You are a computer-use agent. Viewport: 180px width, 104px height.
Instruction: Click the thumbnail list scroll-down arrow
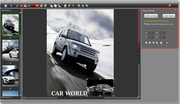click(x=20, y=96)
